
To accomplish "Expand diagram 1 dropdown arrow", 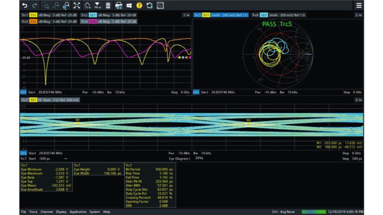I will (186, 15).
